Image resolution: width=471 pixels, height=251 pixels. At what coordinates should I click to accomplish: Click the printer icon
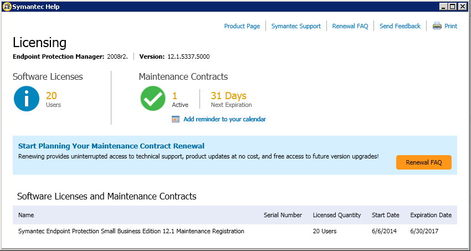[437, 26]
